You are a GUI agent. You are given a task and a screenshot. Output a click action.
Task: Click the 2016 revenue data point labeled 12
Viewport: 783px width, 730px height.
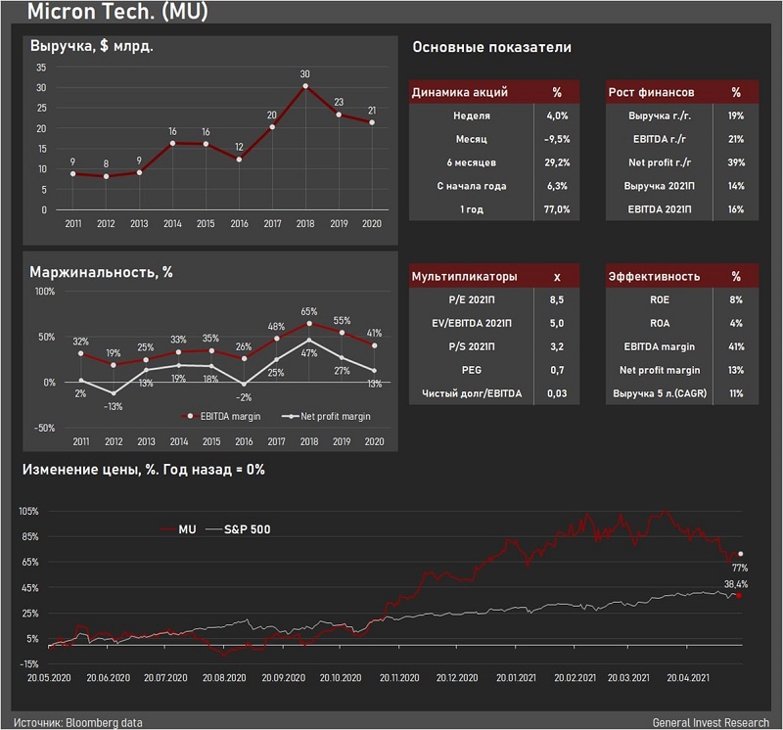click(239, 159)
